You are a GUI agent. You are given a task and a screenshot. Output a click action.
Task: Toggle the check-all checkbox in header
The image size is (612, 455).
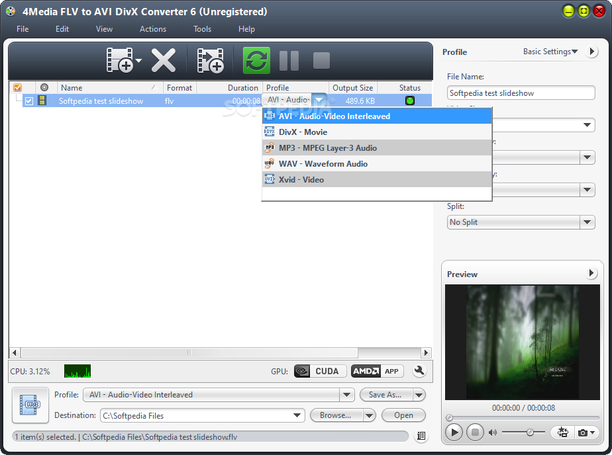point(18,88)
